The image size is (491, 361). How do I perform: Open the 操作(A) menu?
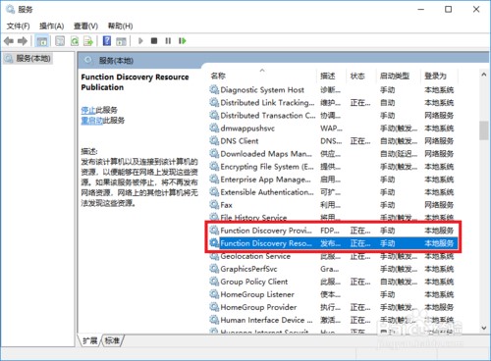click(x=51, y=26)
